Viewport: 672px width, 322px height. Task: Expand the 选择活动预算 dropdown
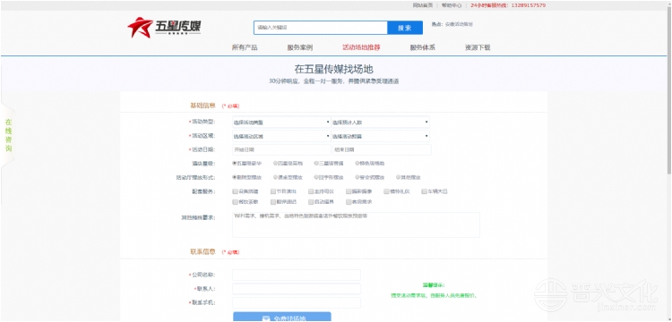pyautogui.click(x=381, y=137)
